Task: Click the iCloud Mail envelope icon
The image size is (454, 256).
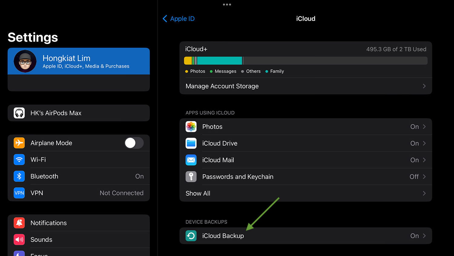Action: (191, 160)
